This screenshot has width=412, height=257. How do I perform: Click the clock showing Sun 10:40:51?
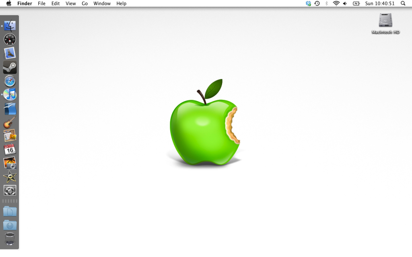pyautogui.click(x=380, y=3)
